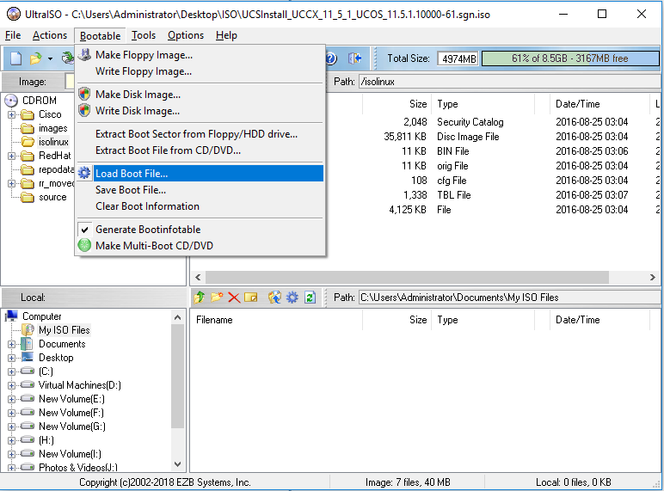The width and height of the screenshot is (664, 491).
Task: Open the Options menu
Action: (x=186, y=35)
